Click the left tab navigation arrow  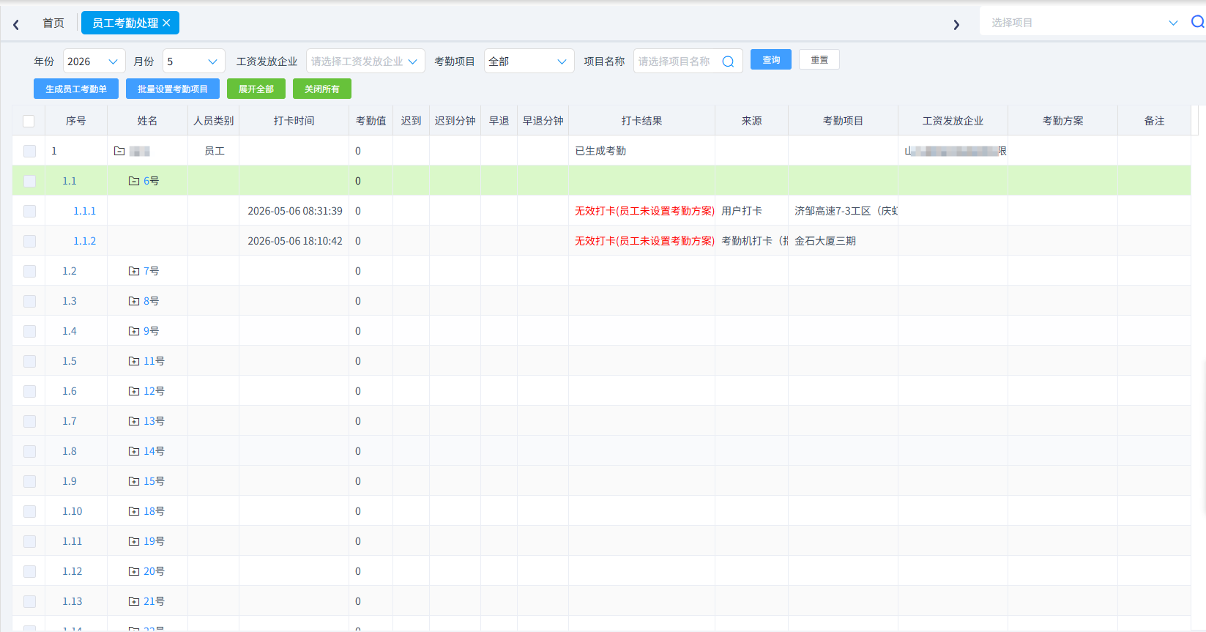(16, 24)
